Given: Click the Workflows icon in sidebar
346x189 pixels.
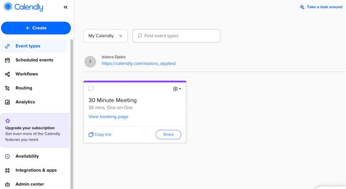Looking at the screenshot, I should pyautogui.click(x=7, y=74).
